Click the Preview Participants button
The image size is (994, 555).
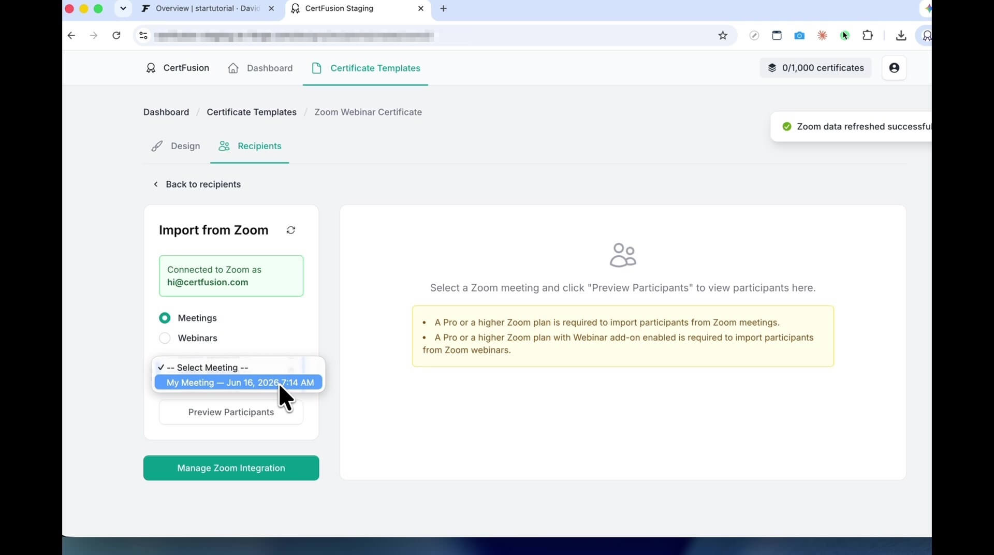tap(231, 412)
